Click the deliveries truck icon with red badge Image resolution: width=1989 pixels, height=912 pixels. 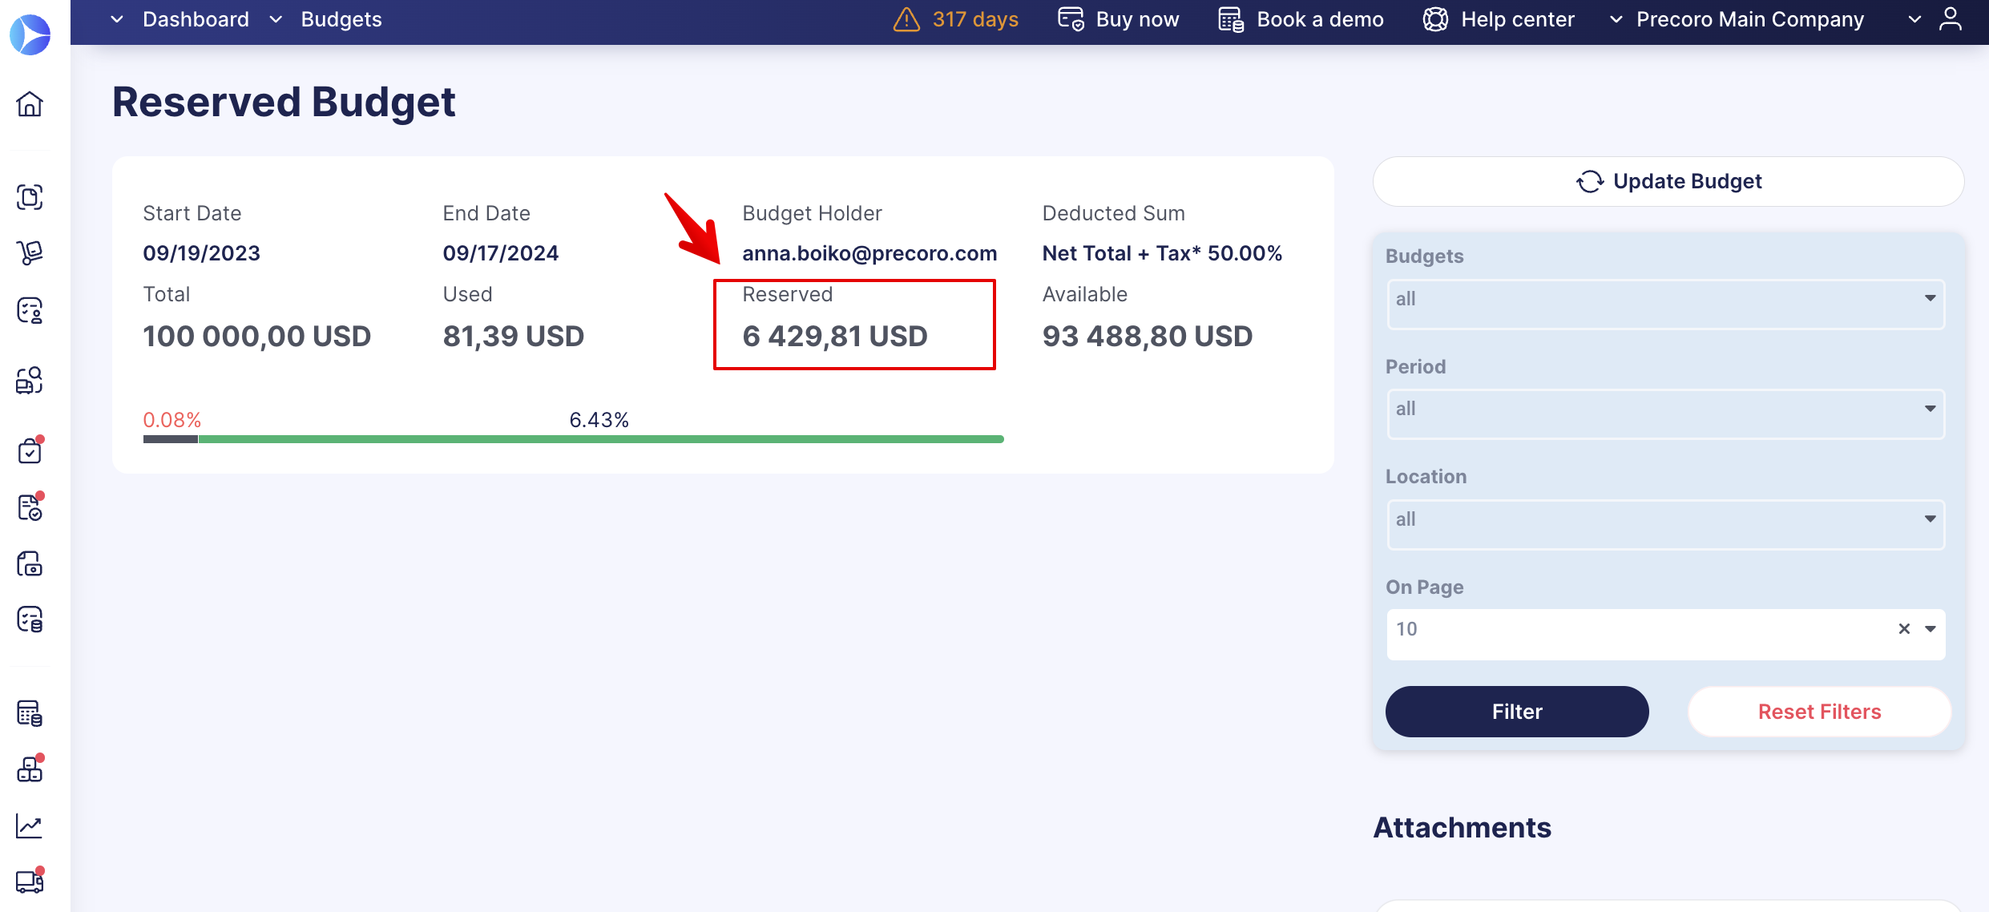pos(30,882)
